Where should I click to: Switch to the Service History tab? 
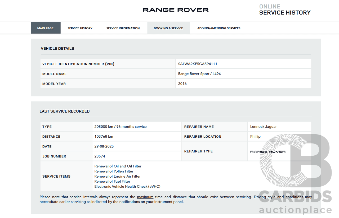80,28
